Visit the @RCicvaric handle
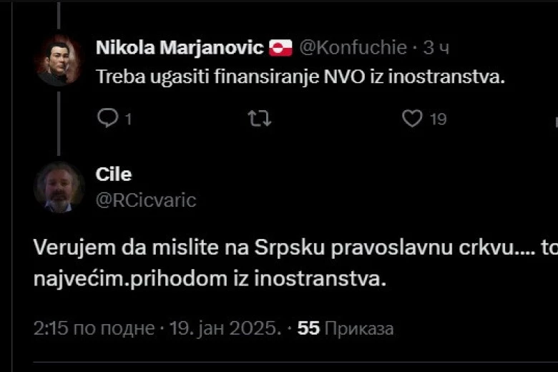 pos(145,200)
